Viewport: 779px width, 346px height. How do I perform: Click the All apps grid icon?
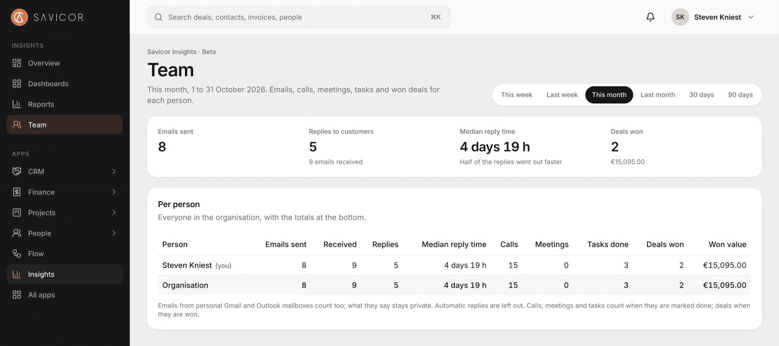pyautogui.click(x=17, y=295)
